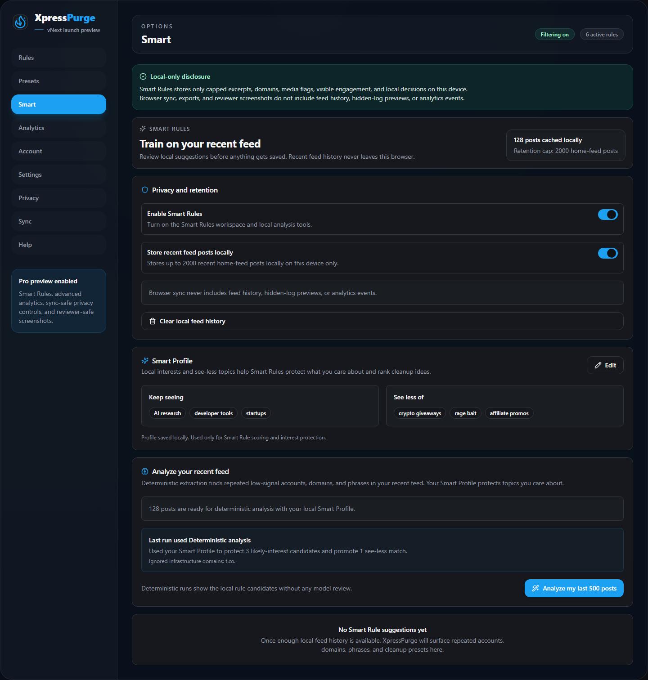The image size is (648, 680).
Task: Click the Filtering on status badge
Action: tap(554, 35)
